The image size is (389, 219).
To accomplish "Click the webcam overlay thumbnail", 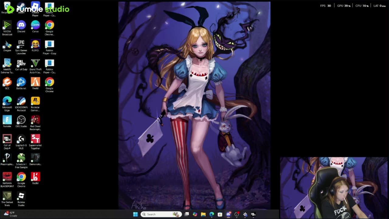I will [x=334, y=188].
